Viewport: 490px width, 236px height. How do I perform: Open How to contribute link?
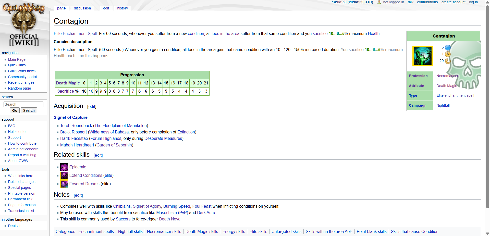tap(22, 143)
